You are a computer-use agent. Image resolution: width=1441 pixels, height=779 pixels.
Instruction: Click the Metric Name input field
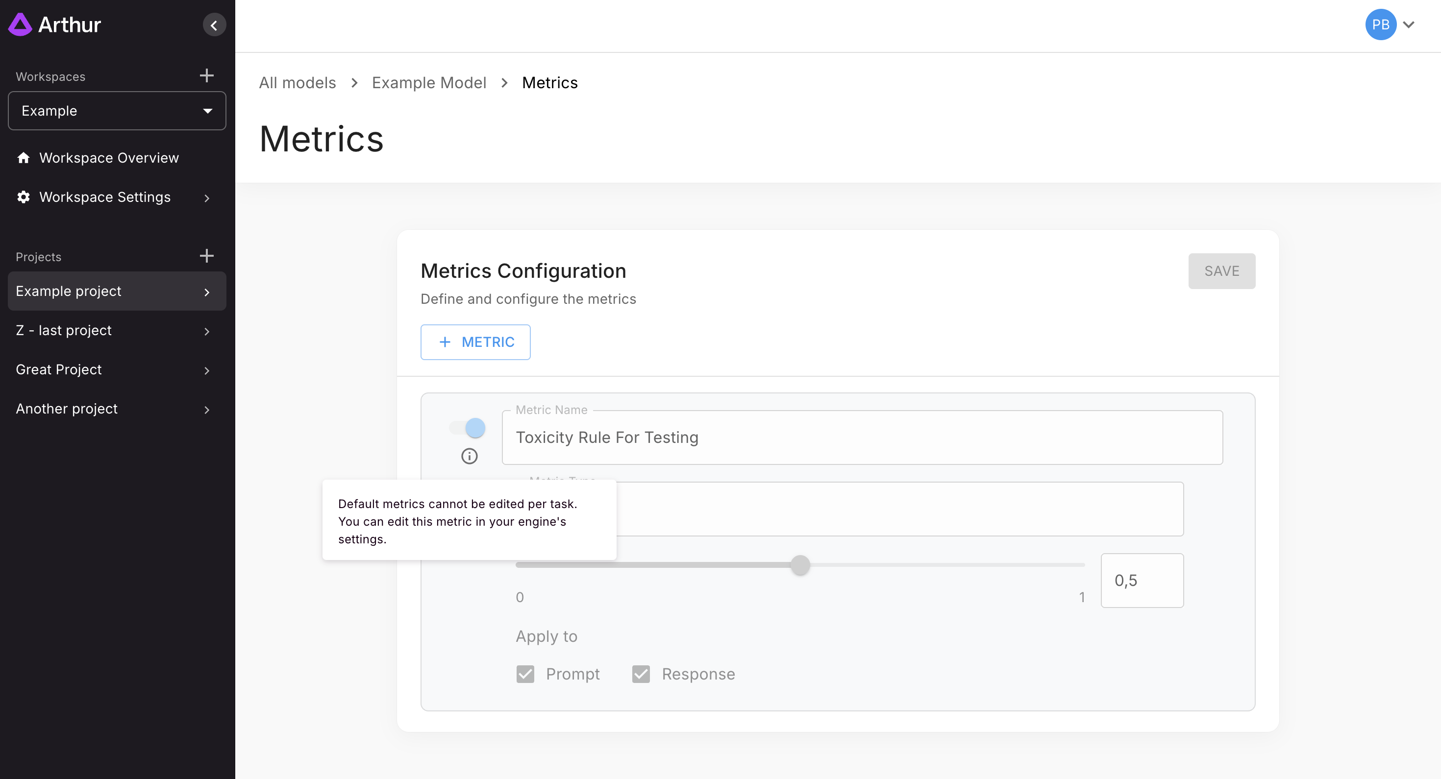click(x=862, y=438)
